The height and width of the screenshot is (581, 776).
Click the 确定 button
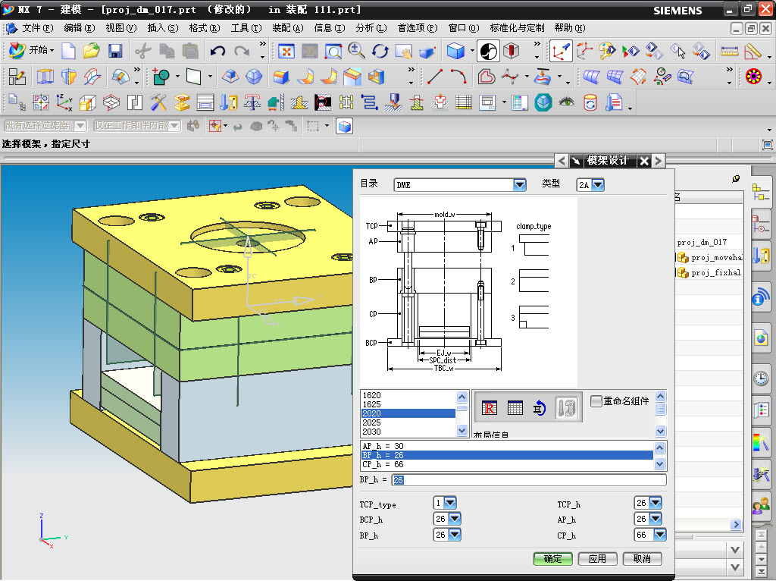click(553, 559)
